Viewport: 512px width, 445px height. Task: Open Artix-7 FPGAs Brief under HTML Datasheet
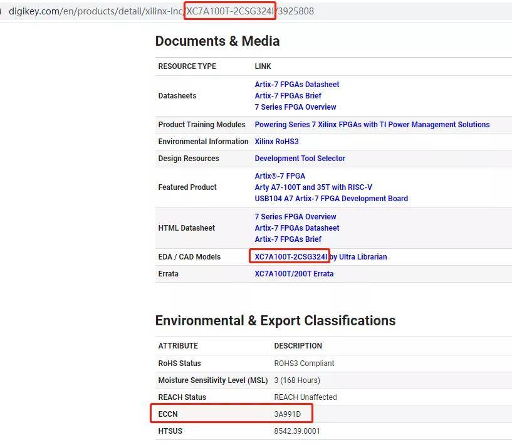288,239
